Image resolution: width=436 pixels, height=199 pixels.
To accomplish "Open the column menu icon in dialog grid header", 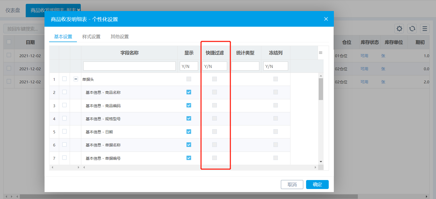I will point(321,53).
